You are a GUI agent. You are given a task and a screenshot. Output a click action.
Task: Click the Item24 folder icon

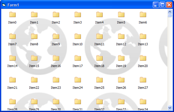[78, 80]
